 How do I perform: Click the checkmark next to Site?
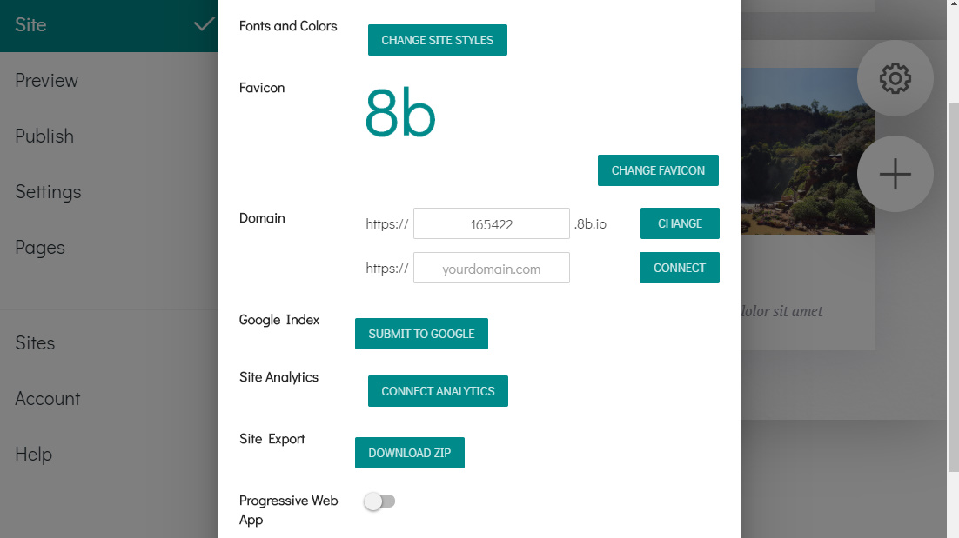204,24
